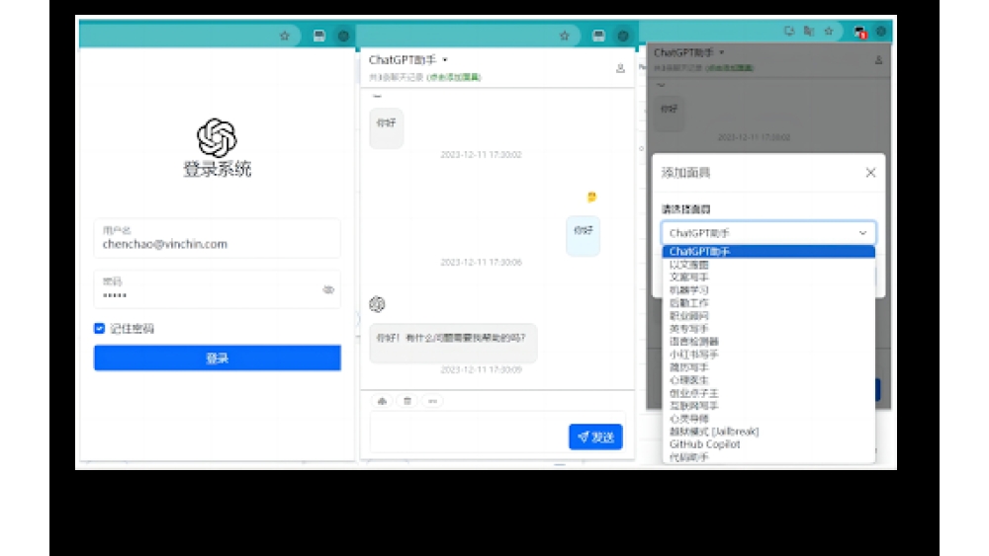Screen dimensions: 989x556
Task: Select 文案写手 option in mask list
Action: [768, 278]
